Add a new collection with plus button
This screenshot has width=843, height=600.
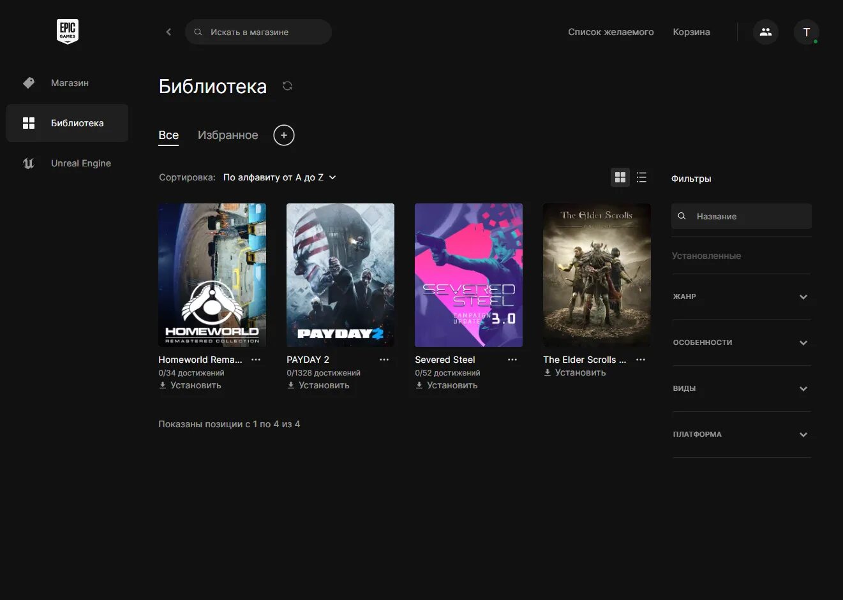284,135
